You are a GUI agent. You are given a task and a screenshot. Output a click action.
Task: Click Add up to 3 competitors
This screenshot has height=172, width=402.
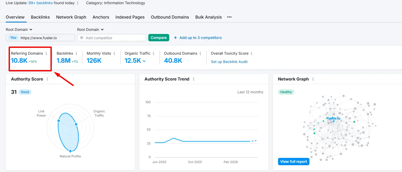[x=198, y=38]
